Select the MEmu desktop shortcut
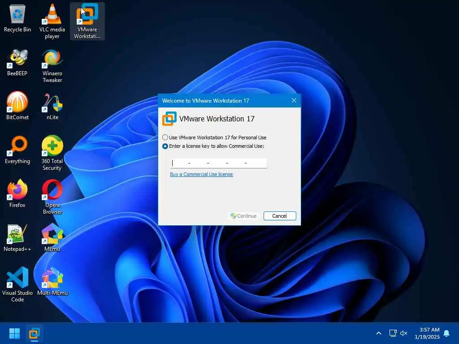 coord(52,237)
